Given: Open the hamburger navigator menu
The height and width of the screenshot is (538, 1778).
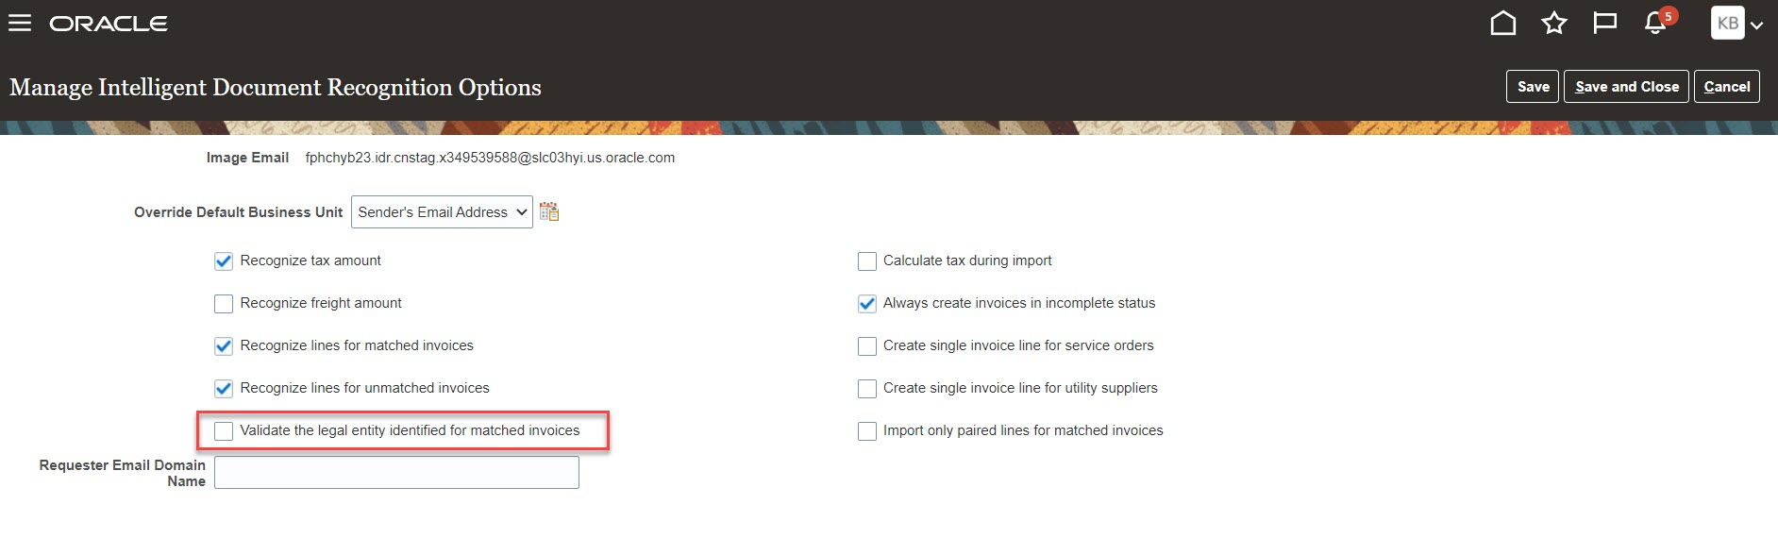Looking at the screenshot, I should pyautogui.click(x=20, y=24).
